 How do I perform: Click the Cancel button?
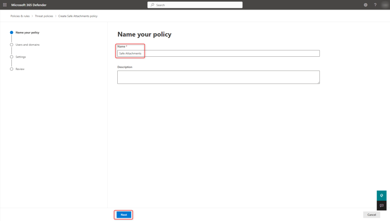372,215
